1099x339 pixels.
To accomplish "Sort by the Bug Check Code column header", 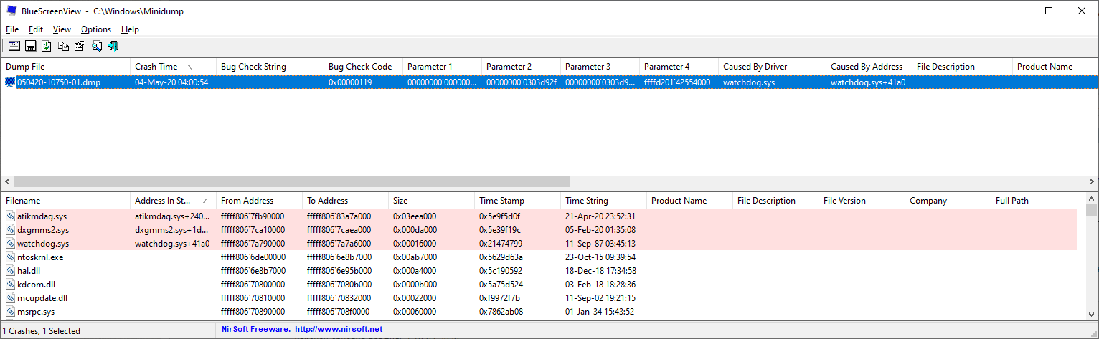I will [360, 67].
